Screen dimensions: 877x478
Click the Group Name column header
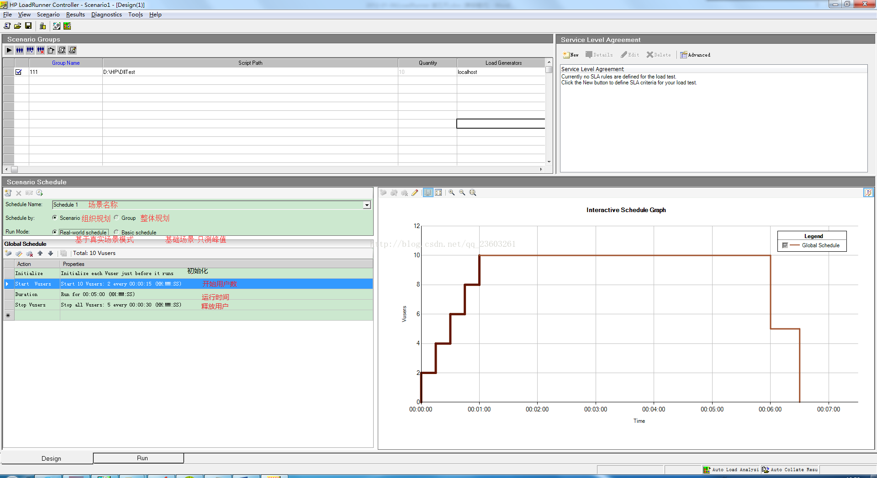tap(66, 63)
